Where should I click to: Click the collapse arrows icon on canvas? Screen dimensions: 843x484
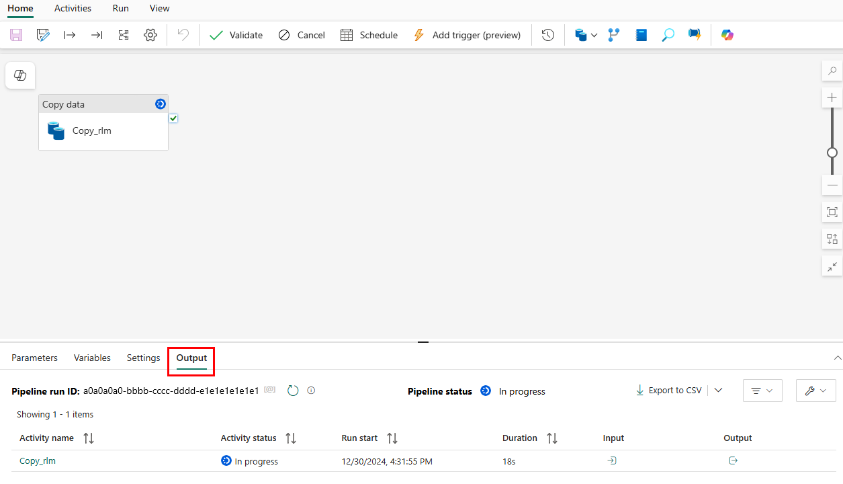(x=832, y=266)
